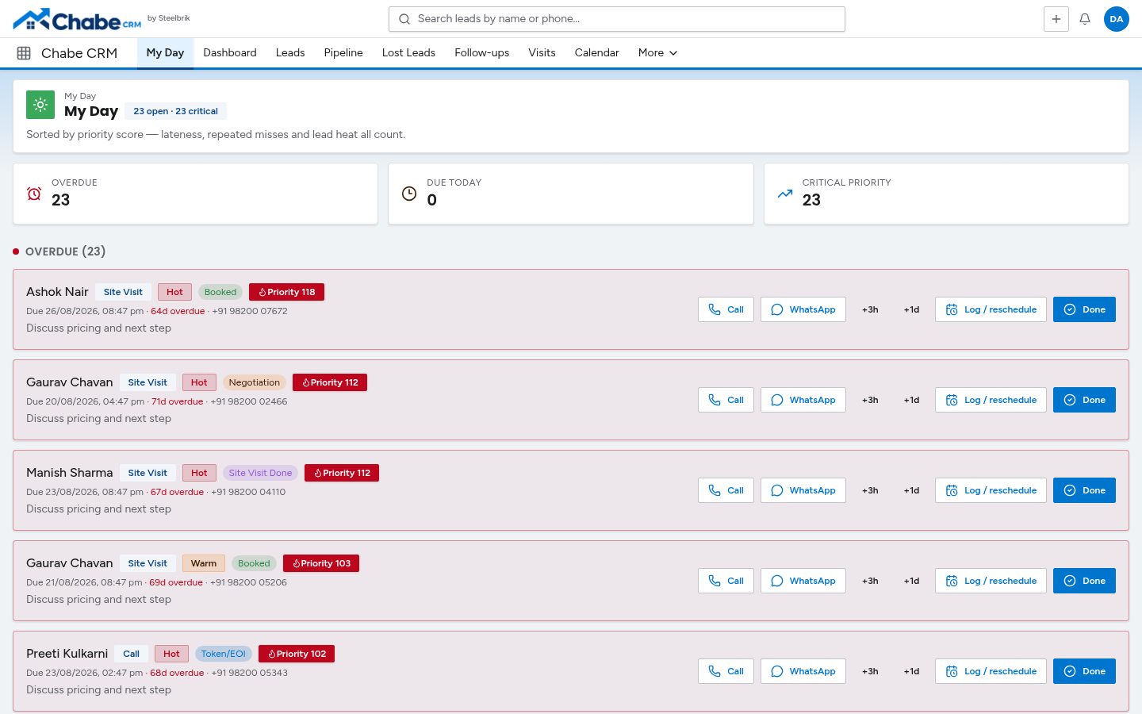The image size is (1142, 714).
Task: Click the 23 open · 23 critical badge
Action: pyautogui.click(x=175, y=111)
